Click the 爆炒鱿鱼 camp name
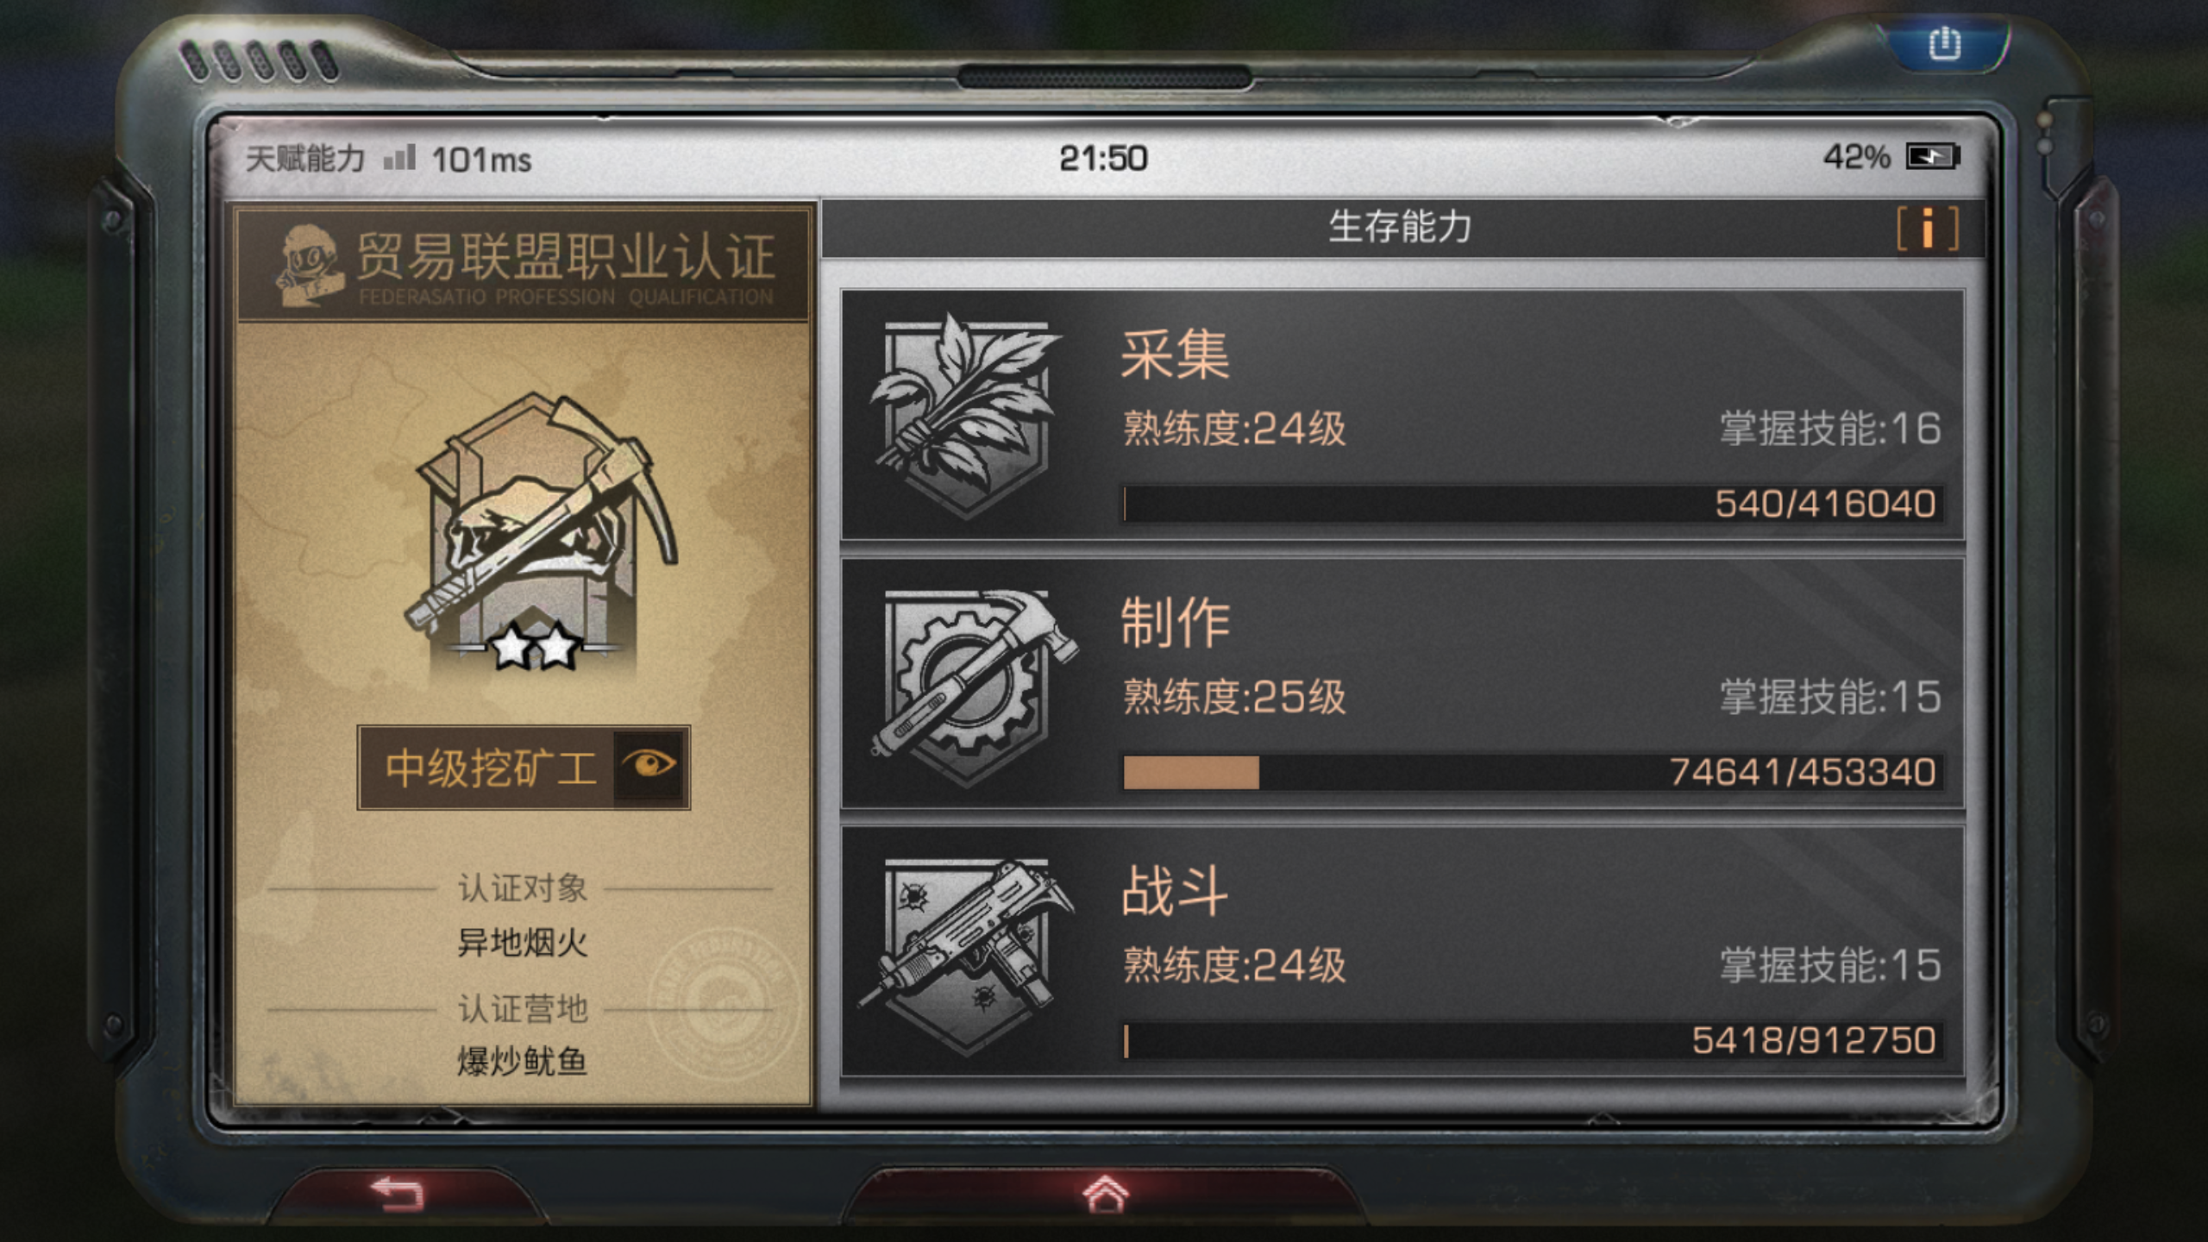 pos(523,1062)
